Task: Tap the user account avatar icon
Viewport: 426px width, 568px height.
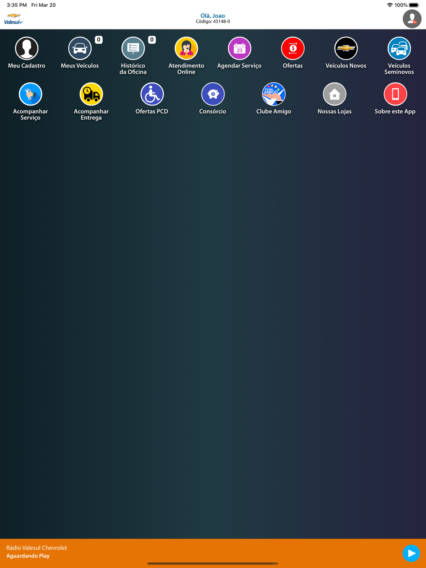Action: (x=412, y=19)
